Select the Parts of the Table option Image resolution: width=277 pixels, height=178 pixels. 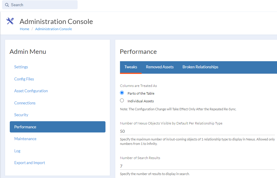click(x=122, y=93)
